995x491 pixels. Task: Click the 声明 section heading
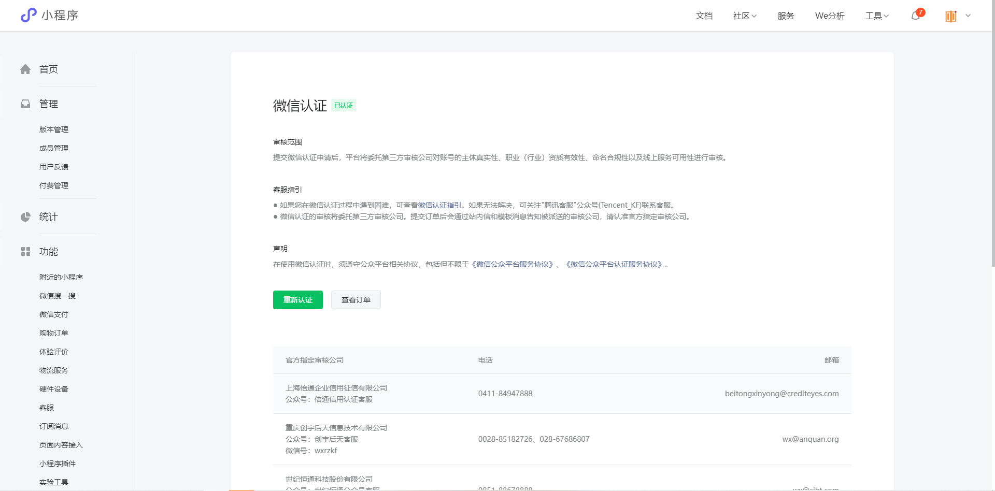click(280, 249)
